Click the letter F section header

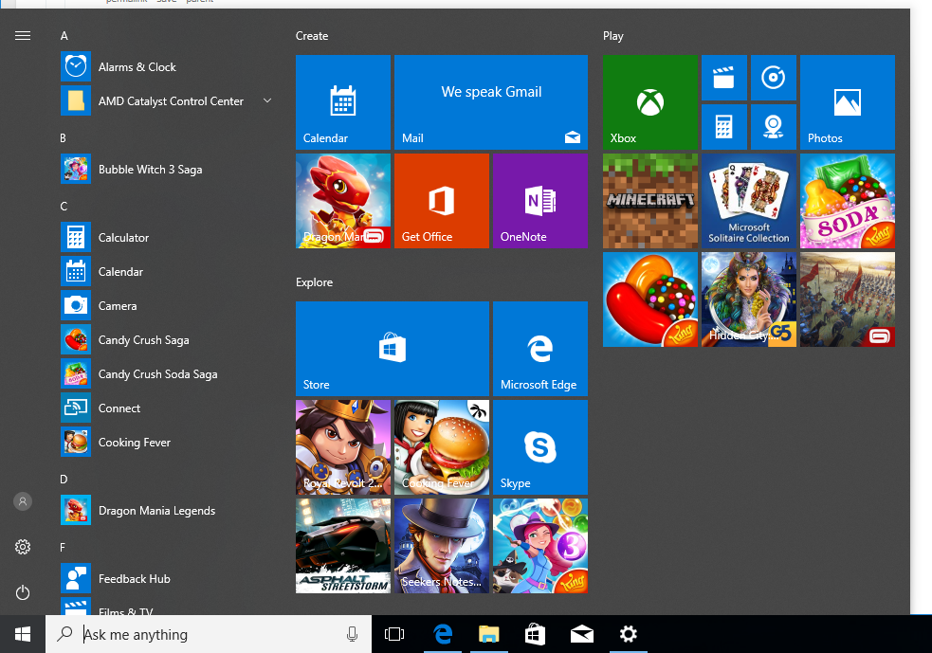pos(63,547)
